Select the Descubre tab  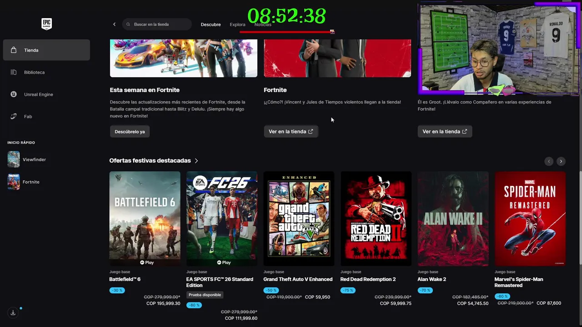[211, 25]
